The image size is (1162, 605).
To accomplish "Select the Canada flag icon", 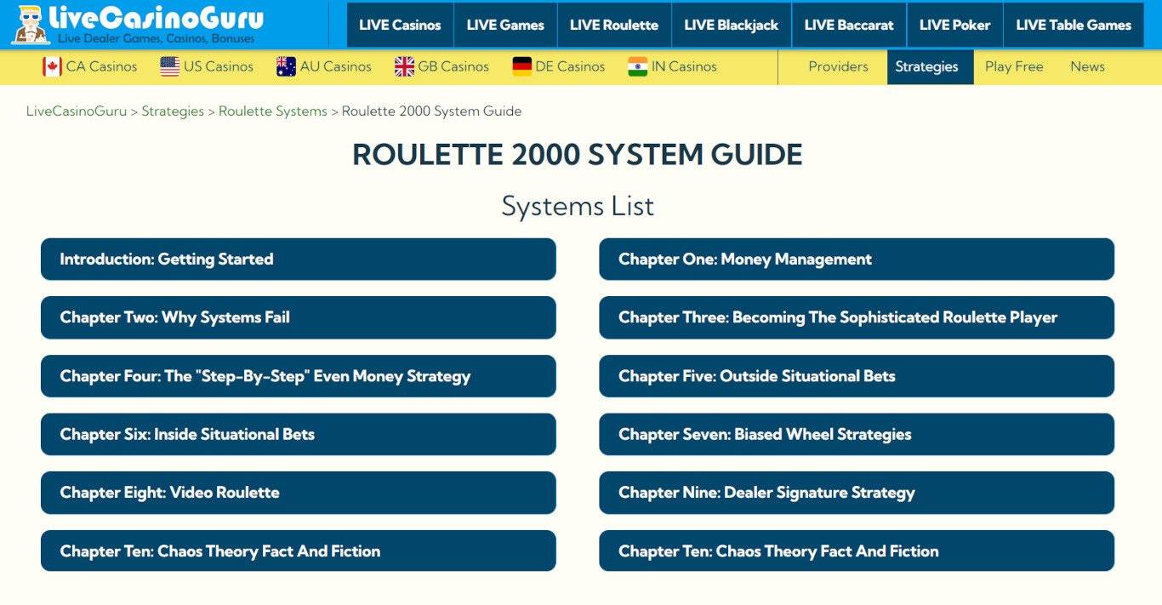I will pyautogui.click(x=53, y=66).
